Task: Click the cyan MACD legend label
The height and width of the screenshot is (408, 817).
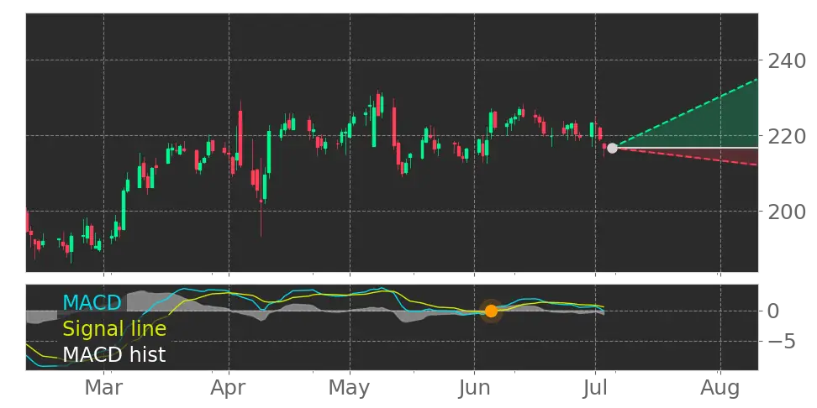Action: [92, 302]
